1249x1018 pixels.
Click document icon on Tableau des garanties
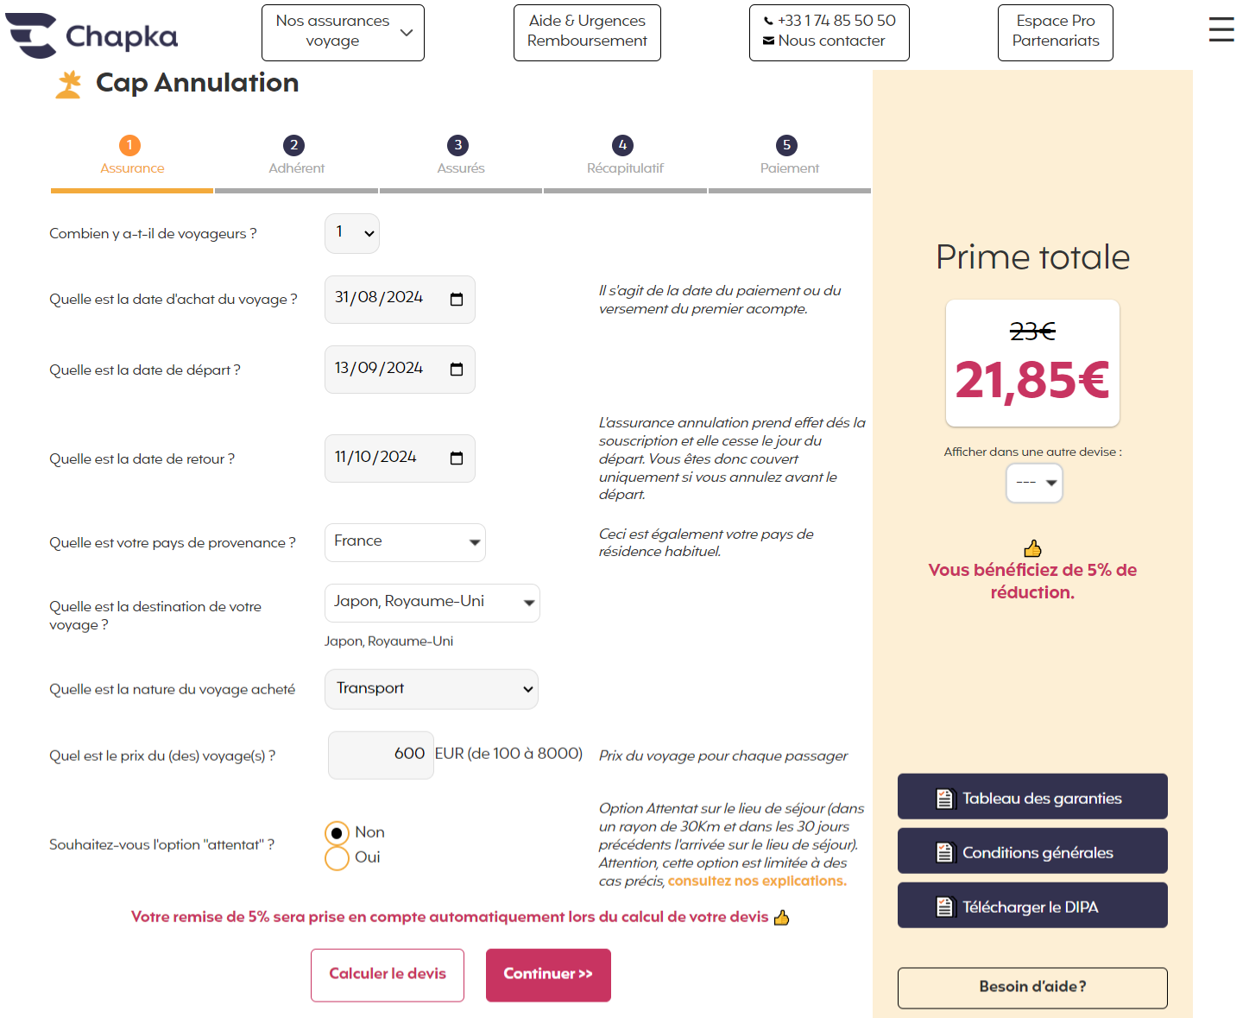(x=945, y=799)
